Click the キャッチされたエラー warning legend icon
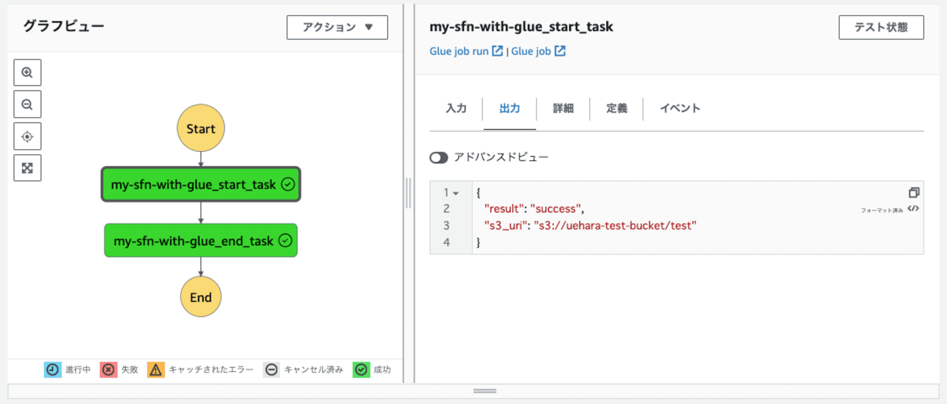 pos(156,370)
